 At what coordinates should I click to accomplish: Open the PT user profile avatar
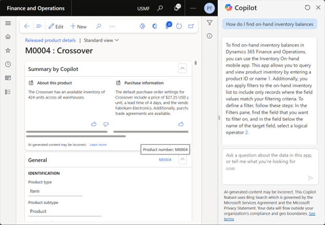click(209, 8)
